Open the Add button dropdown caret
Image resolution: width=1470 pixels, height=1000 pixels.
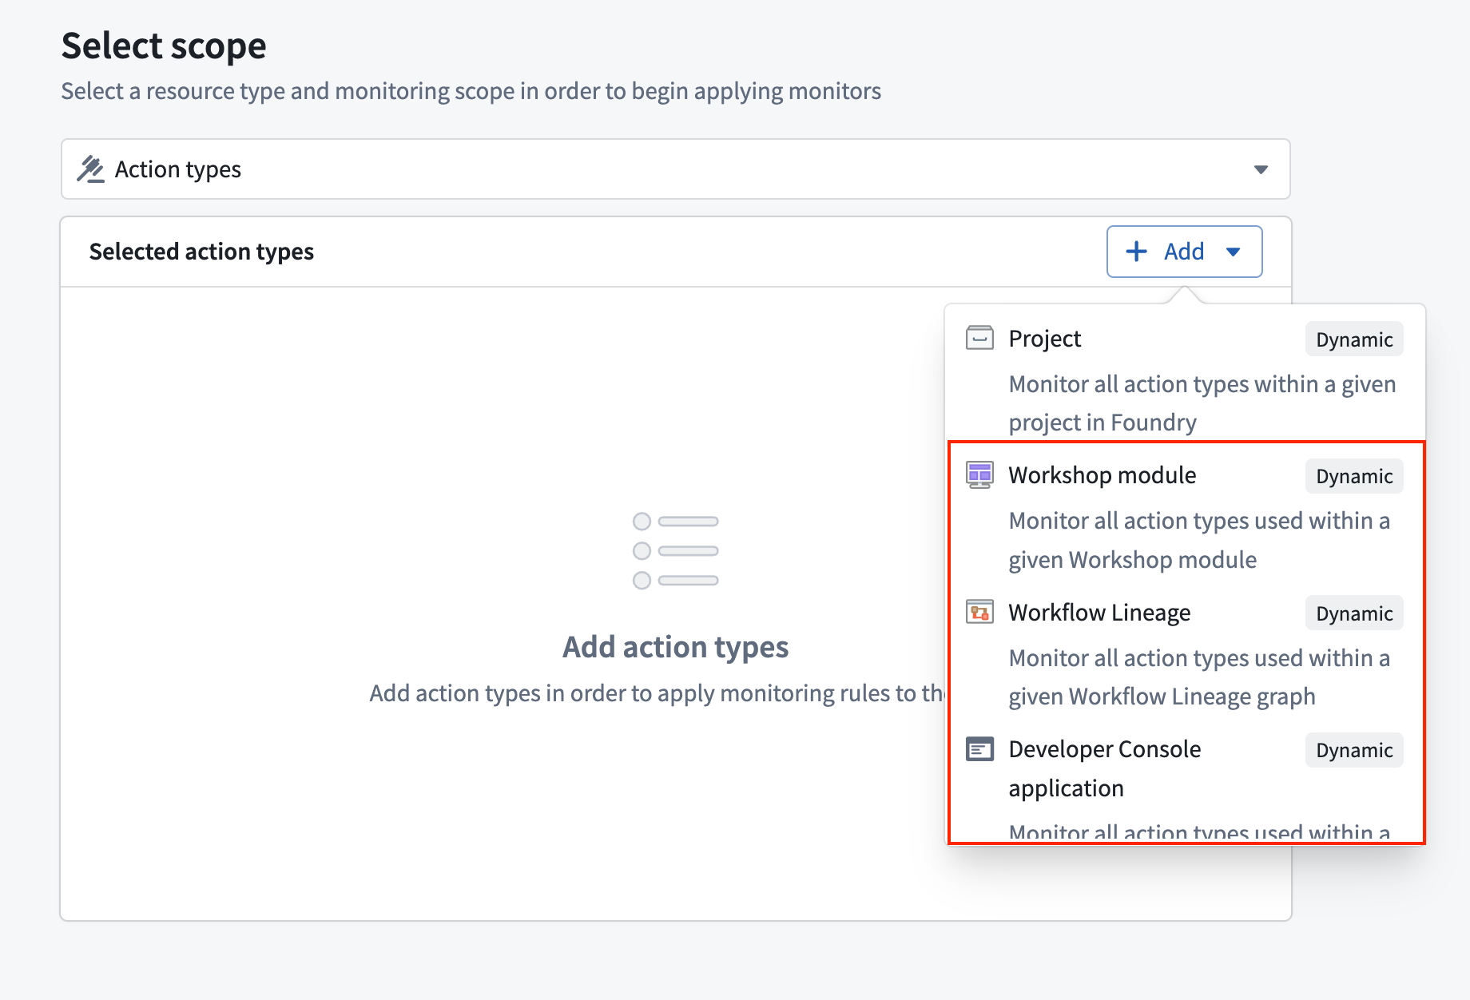coord(1234,252)
